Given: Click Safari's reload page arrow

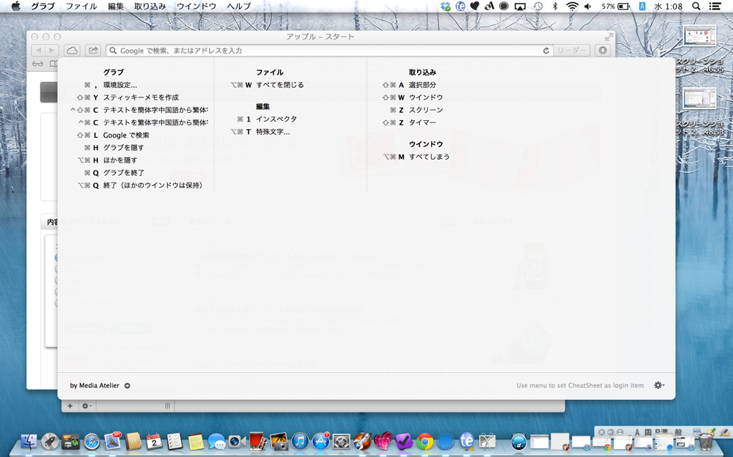Looking at the screenshot, I should pos(545,51).
